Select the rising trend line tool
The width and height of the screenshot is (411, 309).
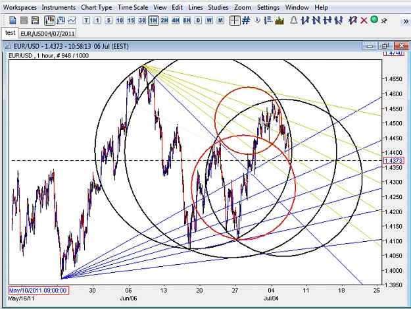coord(305,20)
